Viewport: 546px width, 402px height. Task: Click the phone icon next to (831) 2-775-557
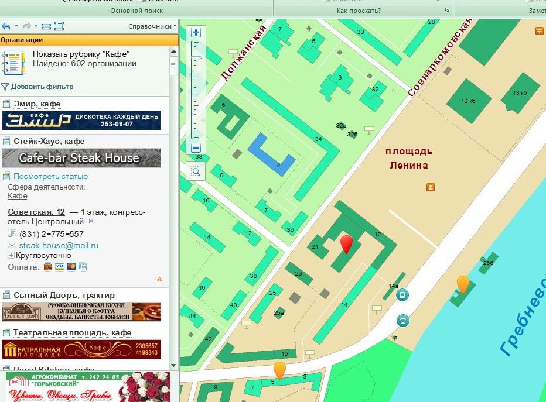(x=12, y=233)
